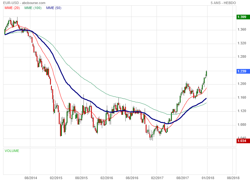Select the MME (100) legend entry
Image resolution: width=250 pixels, height=181 pixels.
tap(33, 8)
